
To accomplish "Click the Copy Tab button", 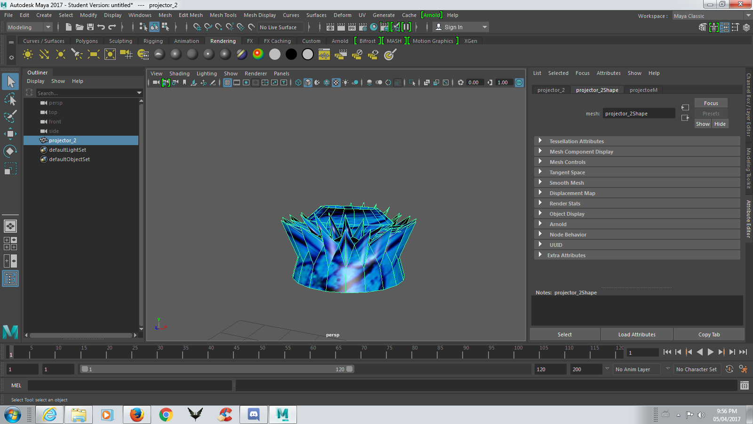I will (709, 334).
